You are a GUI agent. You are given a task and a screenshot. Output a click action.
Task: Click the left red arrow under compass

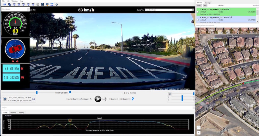13,61
